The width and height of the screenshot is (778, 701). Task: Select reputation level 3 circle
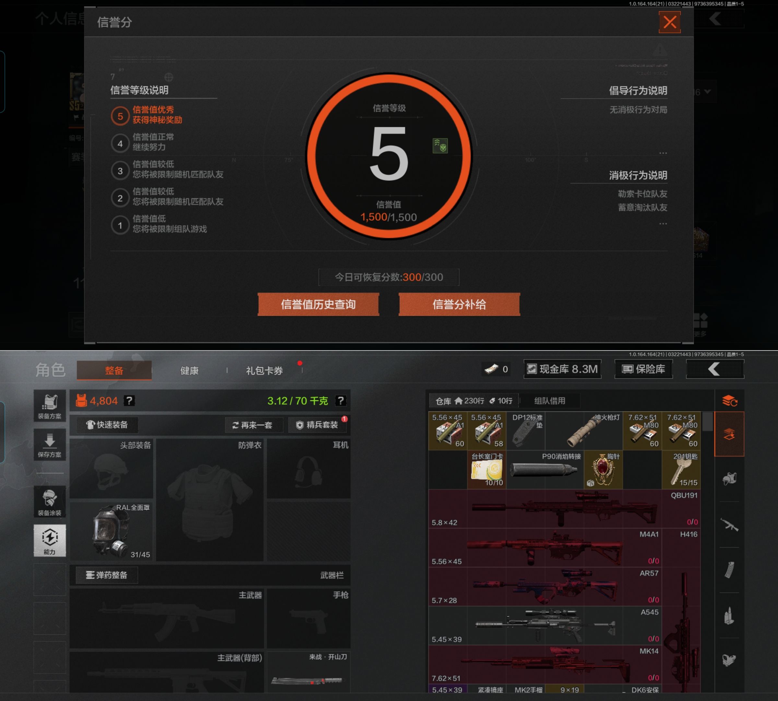(x=120, y=171)
